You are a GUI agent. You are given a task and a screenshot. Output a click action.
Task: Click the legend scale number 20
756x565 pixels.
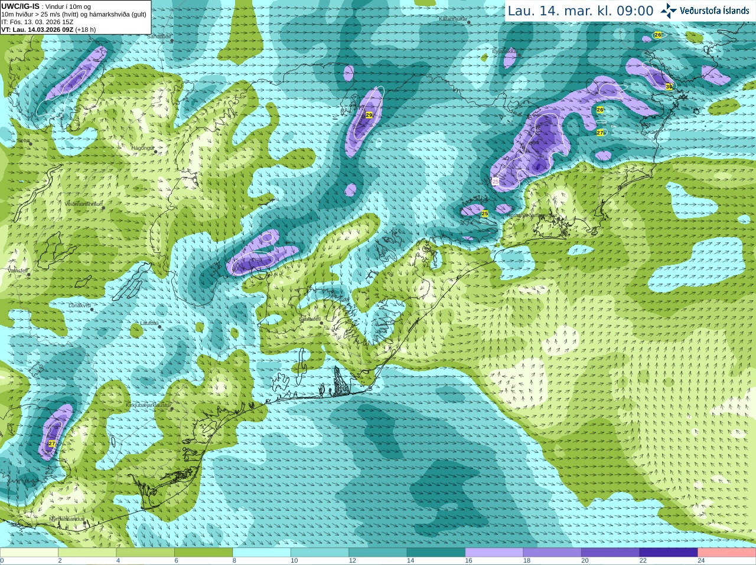tap(585, 561)
